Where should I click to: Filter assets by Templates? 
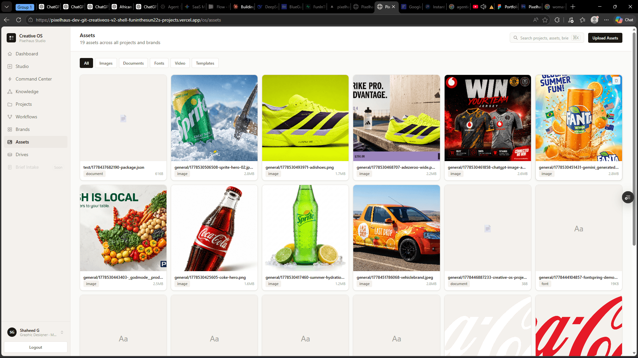205,63
